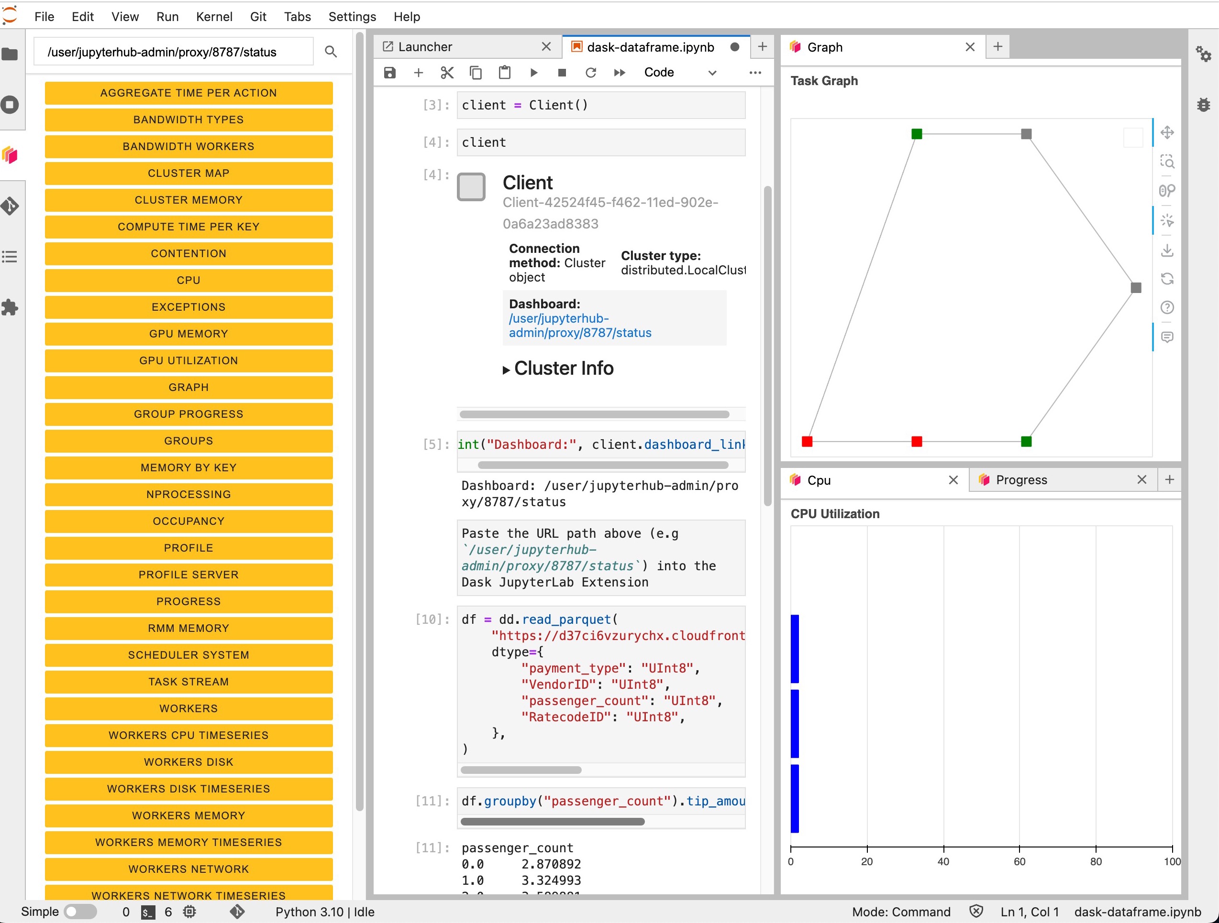Viewport: 1219px width, 923px height.
Task: Click the horizontal scrollbar under groupby cell
Action: point(552,821)
